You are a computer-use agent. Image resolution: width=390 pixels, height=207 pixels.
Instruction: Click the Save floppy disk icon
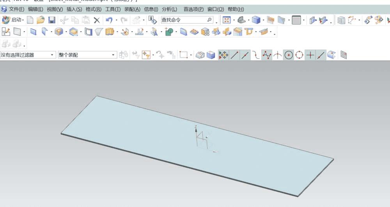click(51, 20)
